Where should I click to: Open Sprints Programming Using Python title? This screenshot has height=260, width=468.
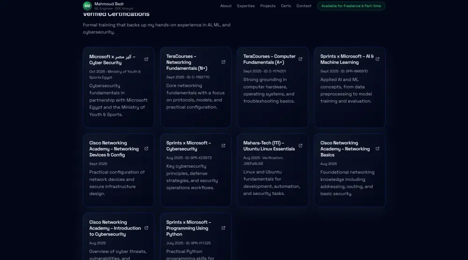[x=189, y=228]
